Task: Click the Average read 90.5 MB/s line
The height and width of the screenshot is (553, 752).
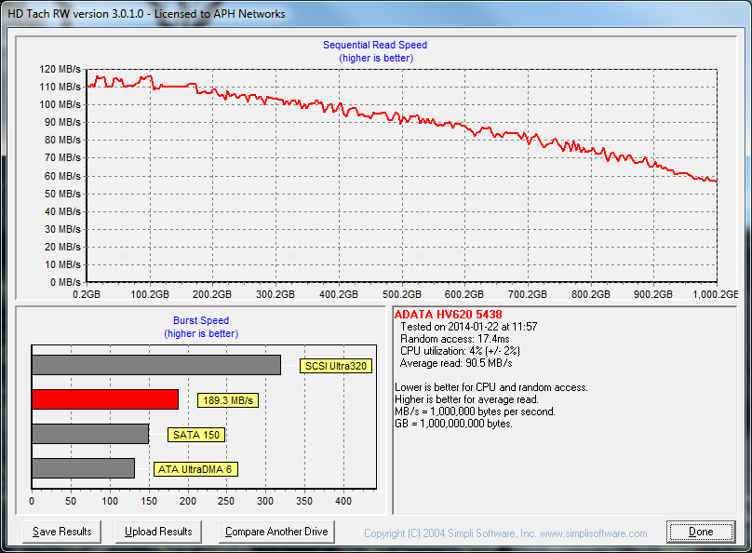Action: click(454, 363)
